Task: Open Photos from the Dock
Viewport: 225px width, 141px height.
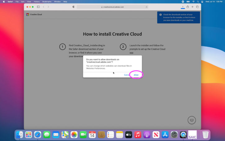Action: tap(74, 135)
